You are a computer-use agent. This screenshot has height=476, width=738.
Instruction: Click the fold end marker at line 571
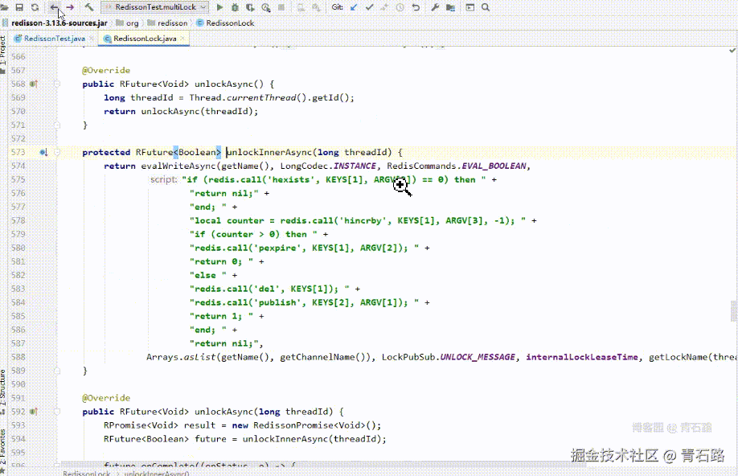tap(57, 125)
